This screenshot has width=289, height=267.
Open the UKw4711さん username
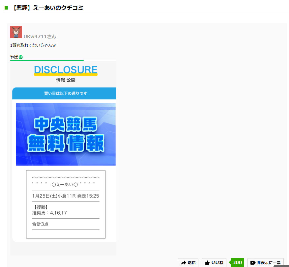click(x=40, y=37)
